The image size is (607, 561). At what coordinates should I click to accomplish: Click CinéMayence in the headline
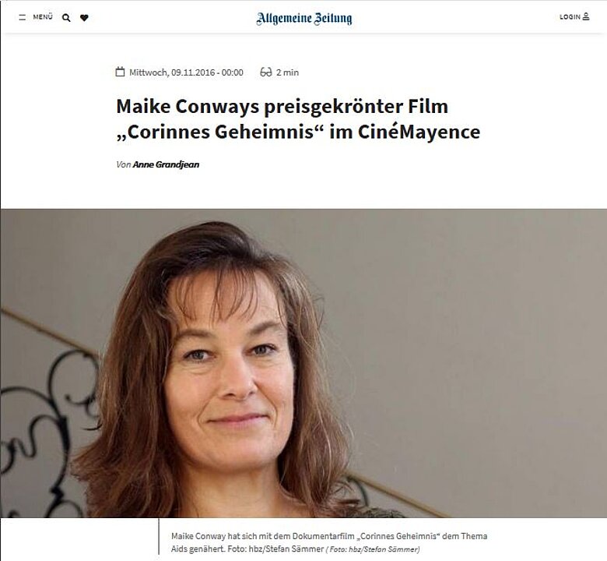pos(419,132)
